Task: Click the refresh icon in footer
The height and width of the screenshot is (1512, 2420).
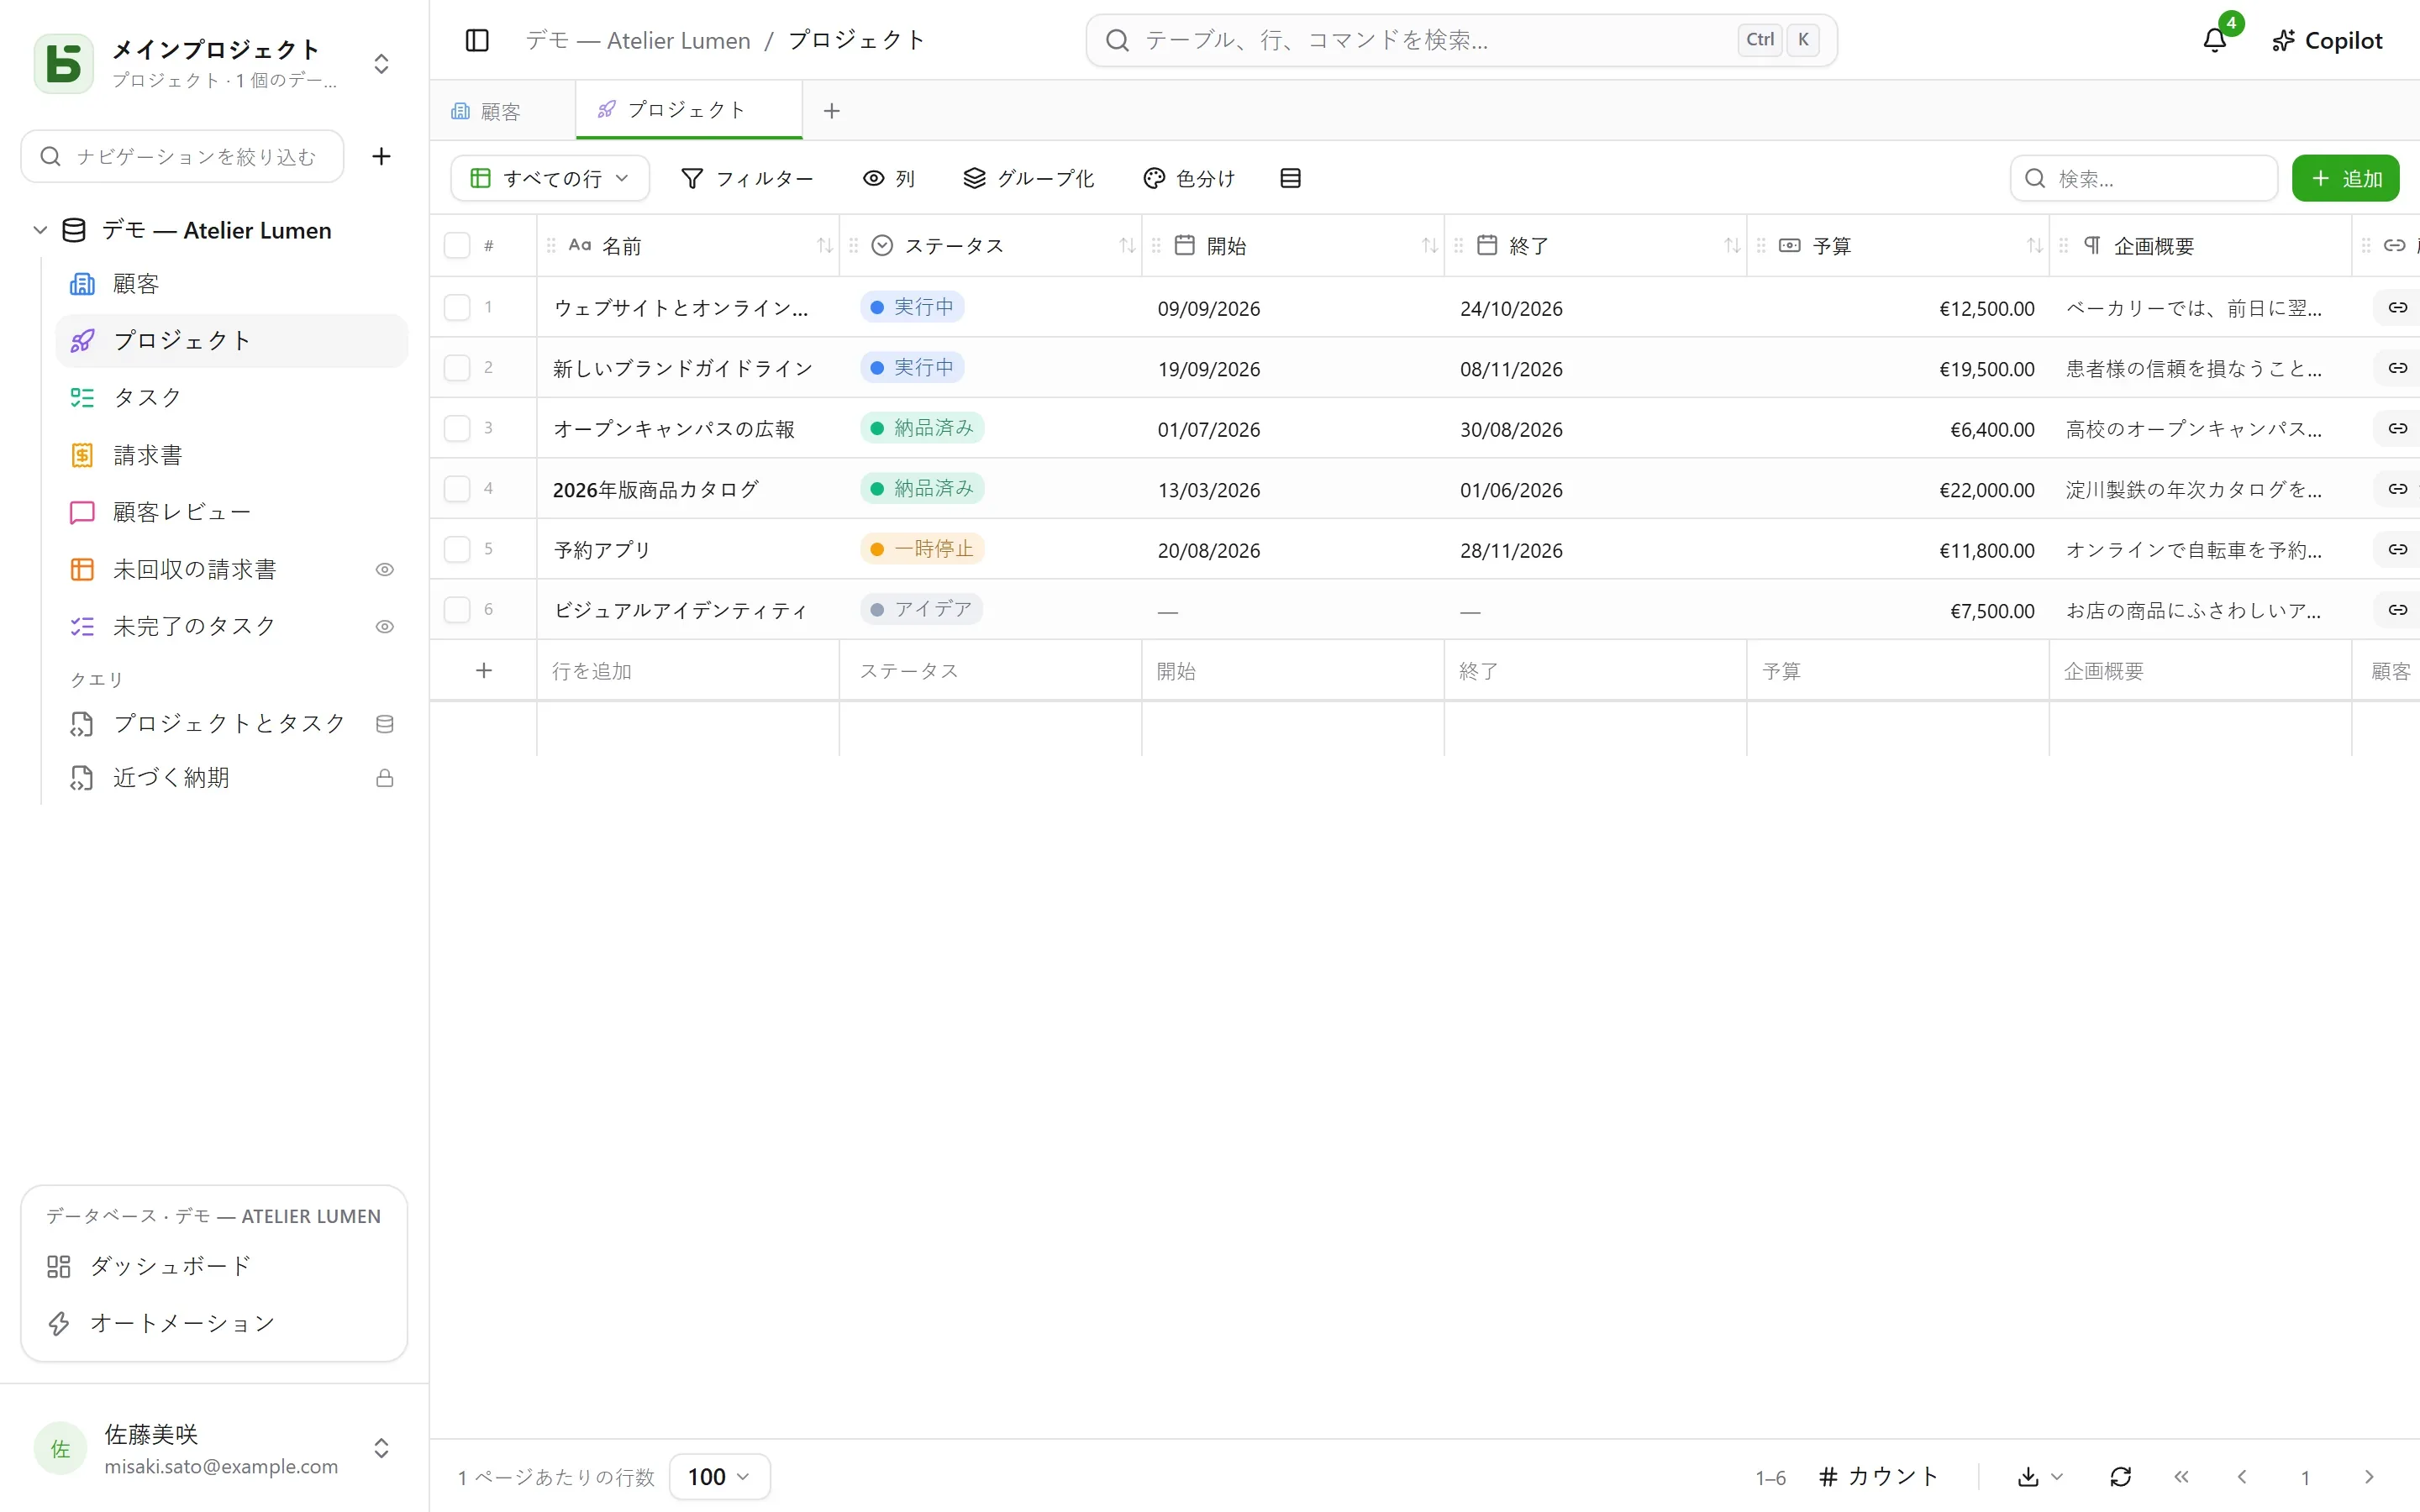Action: pos(2120,1476)
